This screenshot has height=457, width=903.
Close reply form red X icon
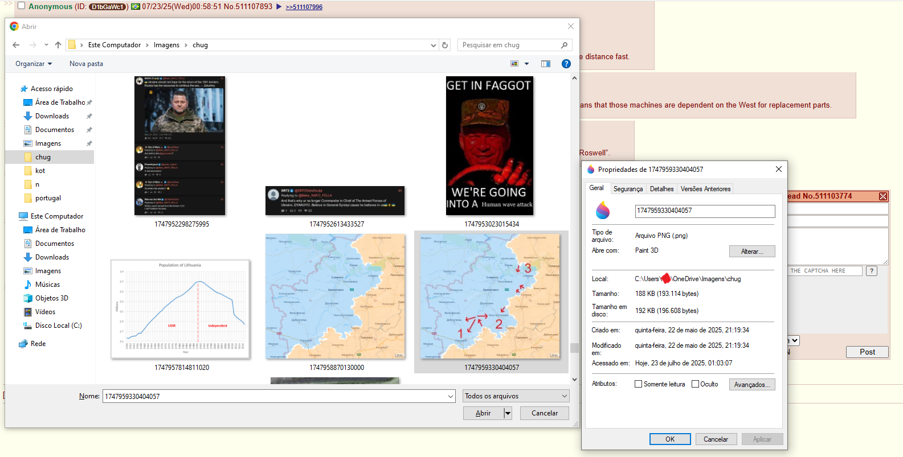[882, 196]
